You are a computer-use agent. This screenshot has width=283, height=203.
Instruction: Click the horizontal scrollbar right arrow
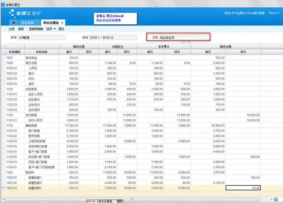pos(272,199)
